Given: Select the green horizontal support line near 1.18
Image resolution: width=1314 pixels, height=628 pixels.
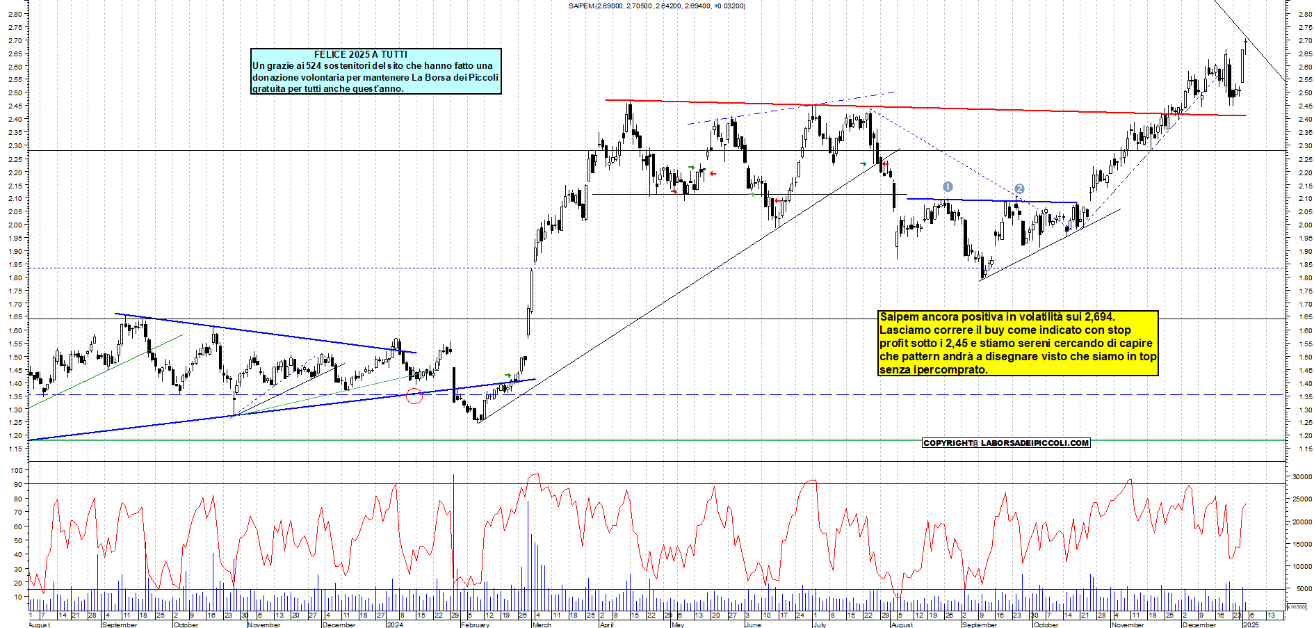Looking at the screenshot, I should [657, 440].
